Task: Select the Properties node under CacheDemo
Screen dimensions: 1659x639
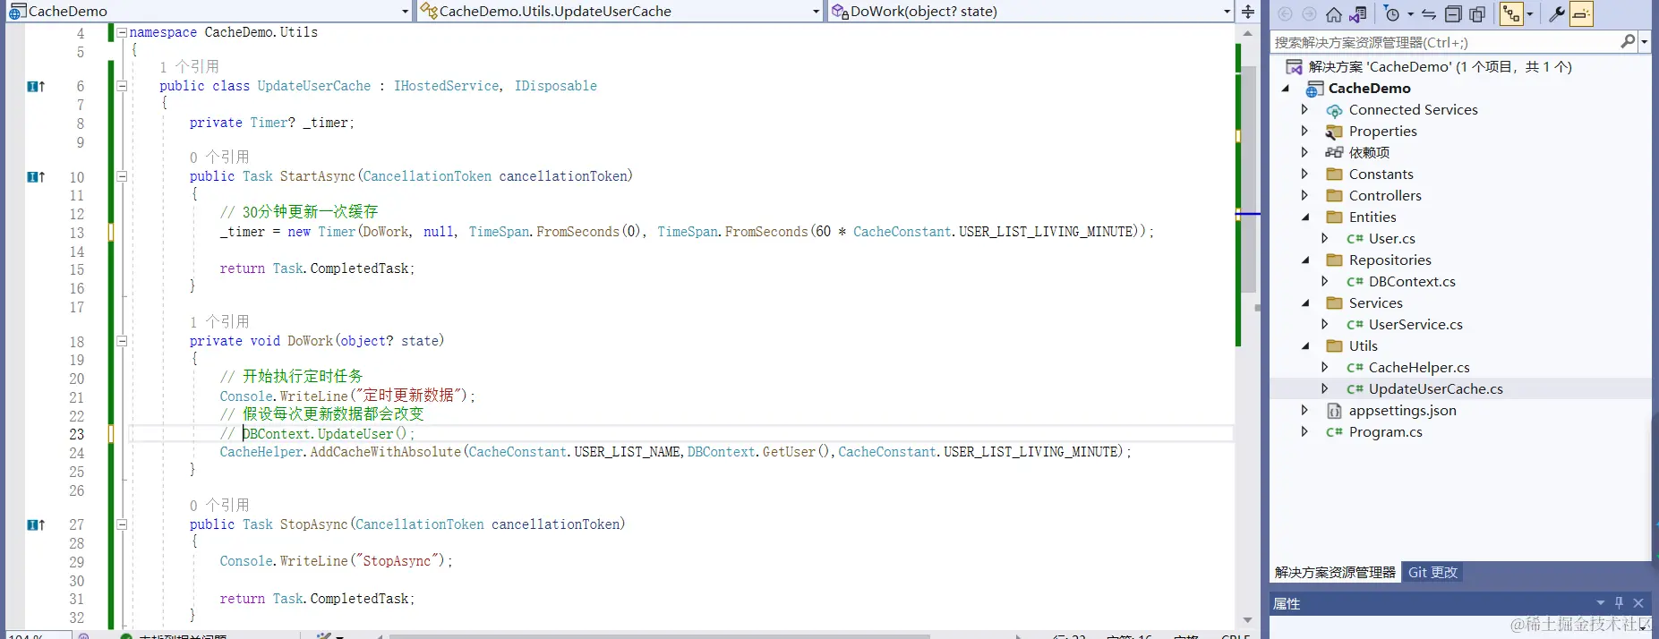Action: [1382, 132]
